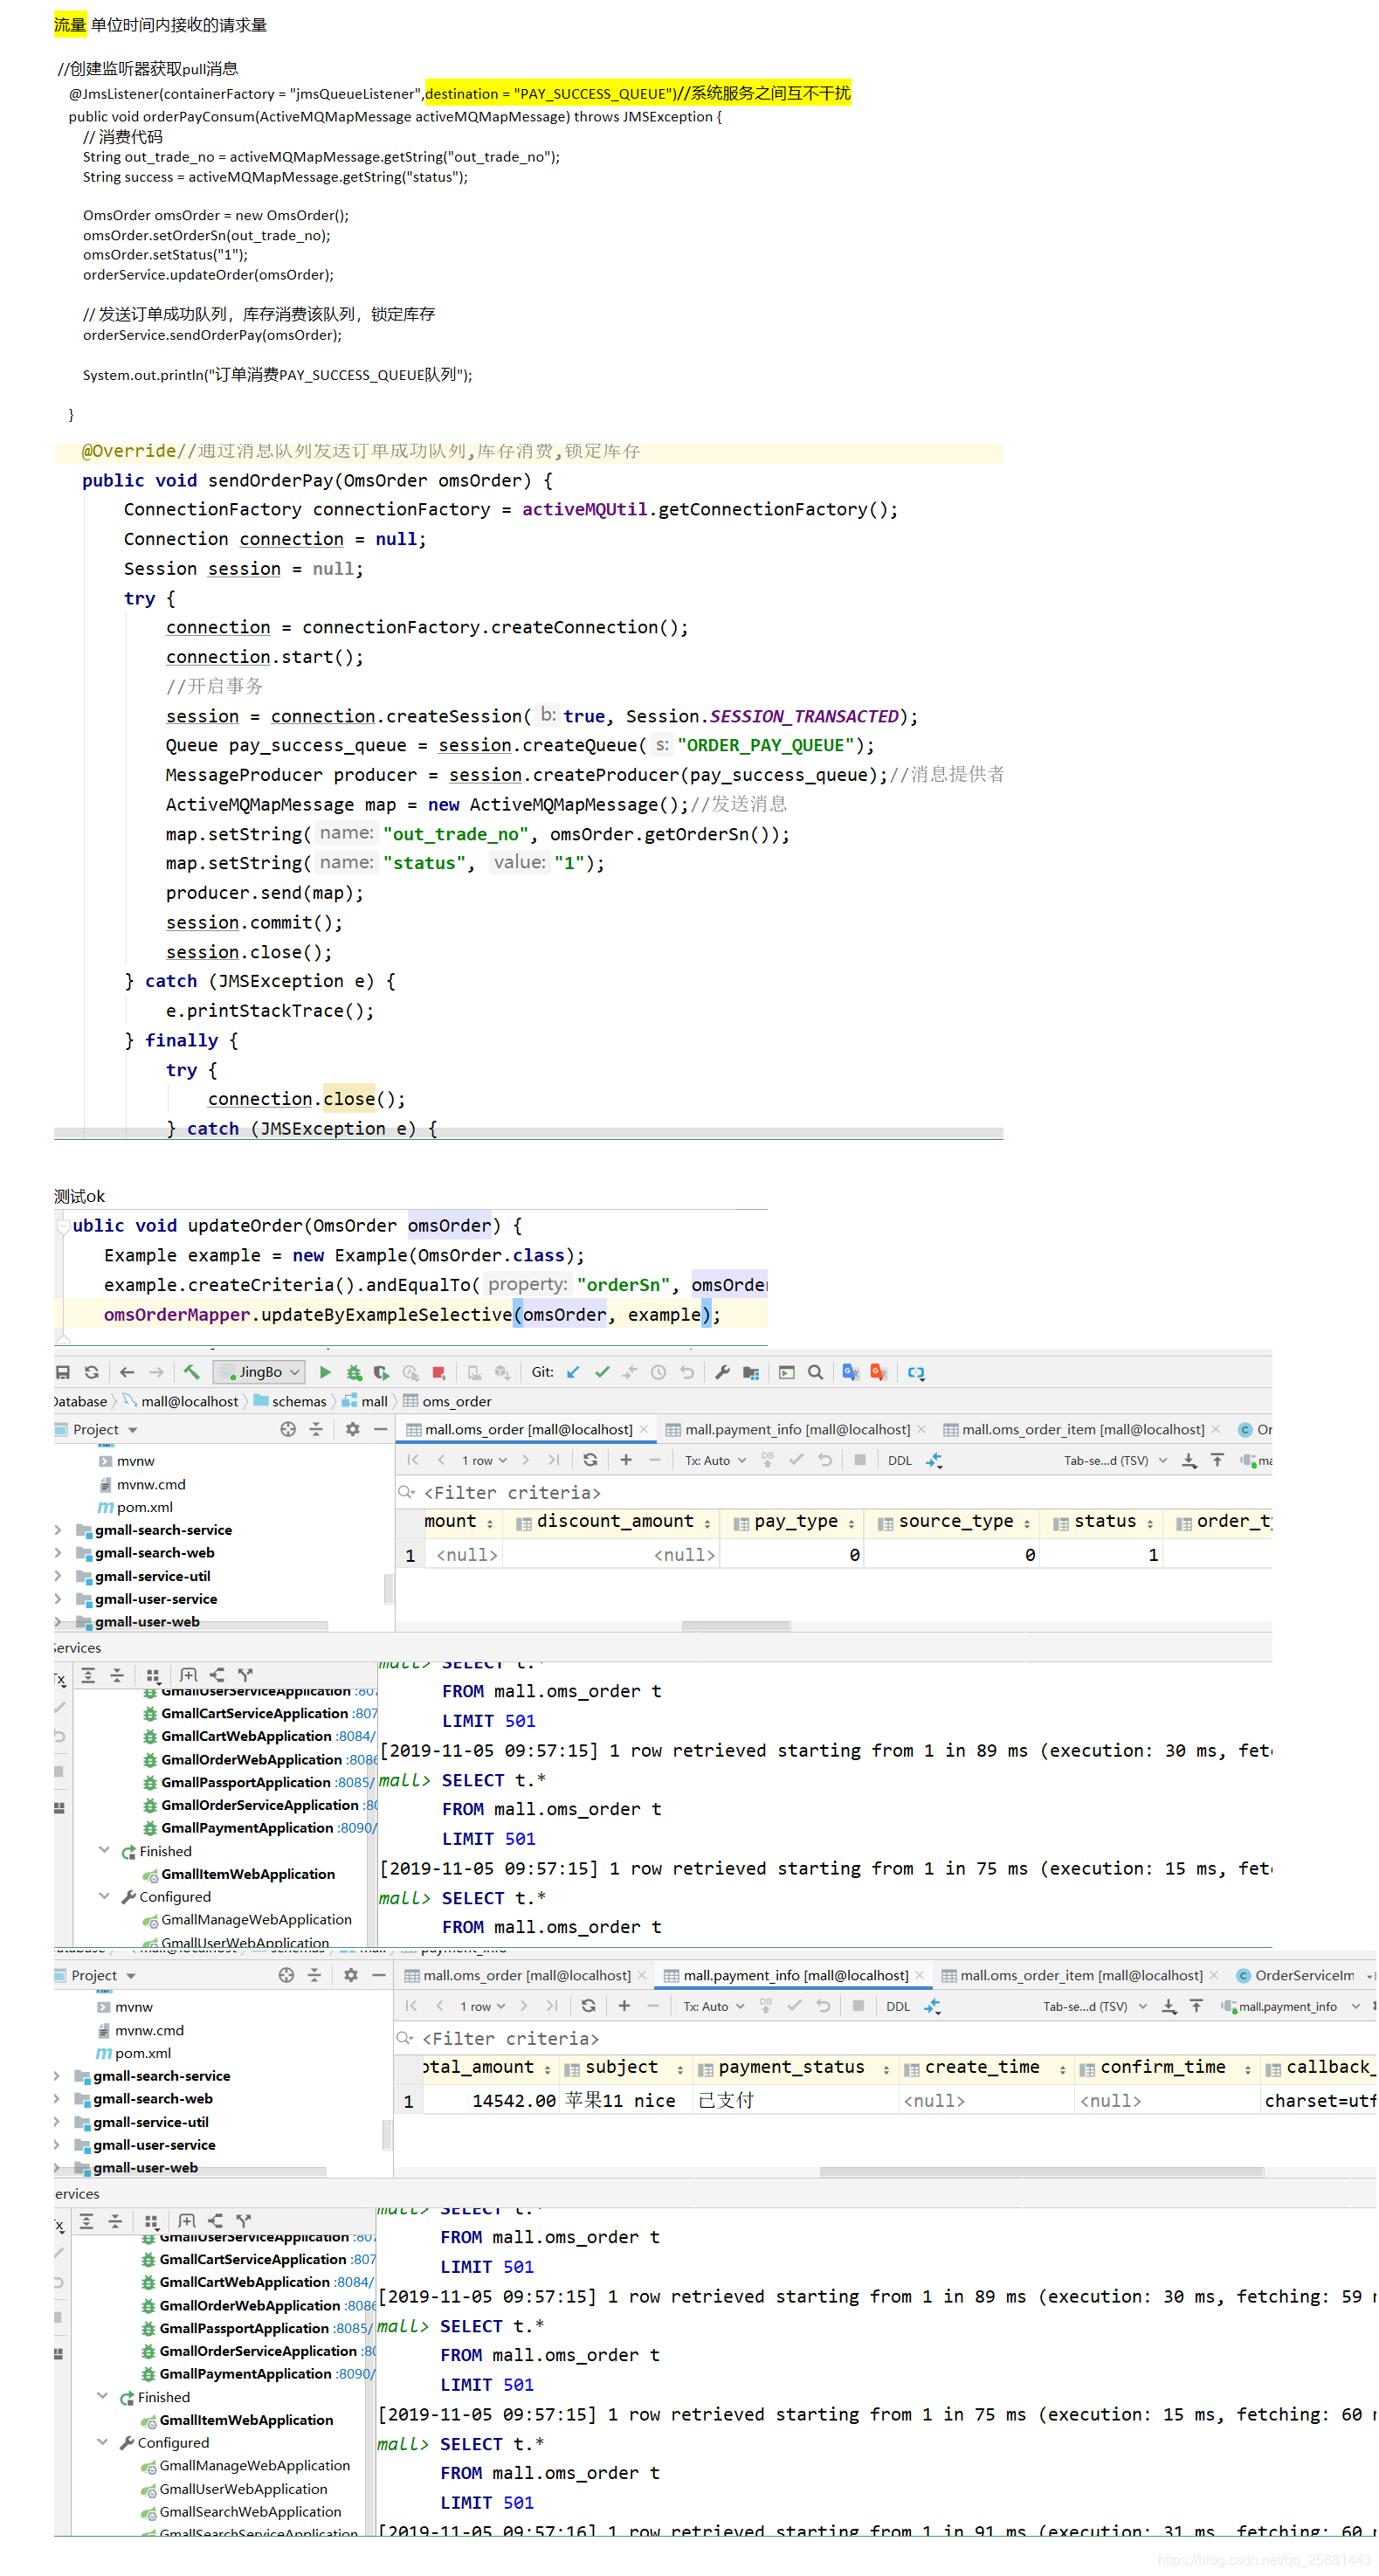Click horizontal scrollbar under payment_info table
This screenshot has height=2576, width=1379.
pos(1040,2172)
